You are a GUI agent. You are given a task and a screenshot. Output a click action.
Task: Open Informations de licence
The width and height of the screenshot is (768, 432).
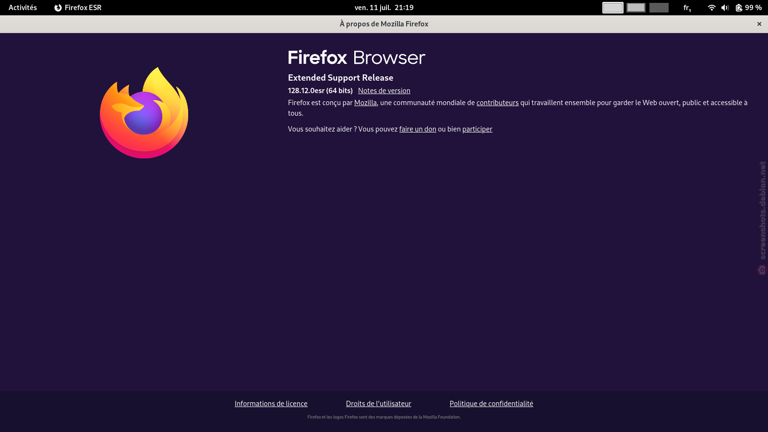pyautogui.click(x=271, y=404)
